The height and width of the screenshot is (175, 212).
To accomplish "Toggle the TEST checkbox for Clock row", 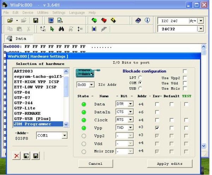I will click(x=186, y=120).
